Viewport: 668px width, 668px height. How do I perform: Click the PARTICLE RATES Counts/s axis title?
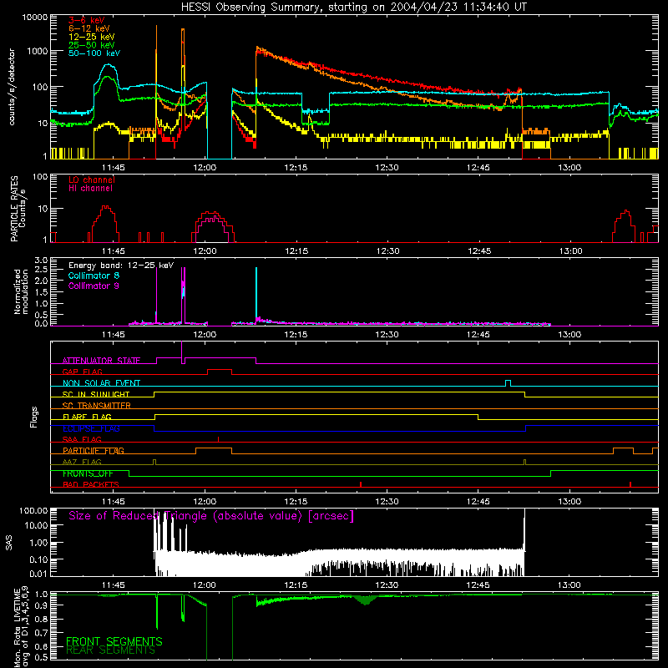coord(18,209)
